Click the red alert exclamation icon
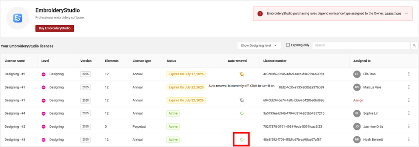The height and width of the screenshot is (147, 419). [260, 14]
